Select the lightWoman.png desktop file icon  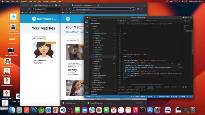[7, 61]
